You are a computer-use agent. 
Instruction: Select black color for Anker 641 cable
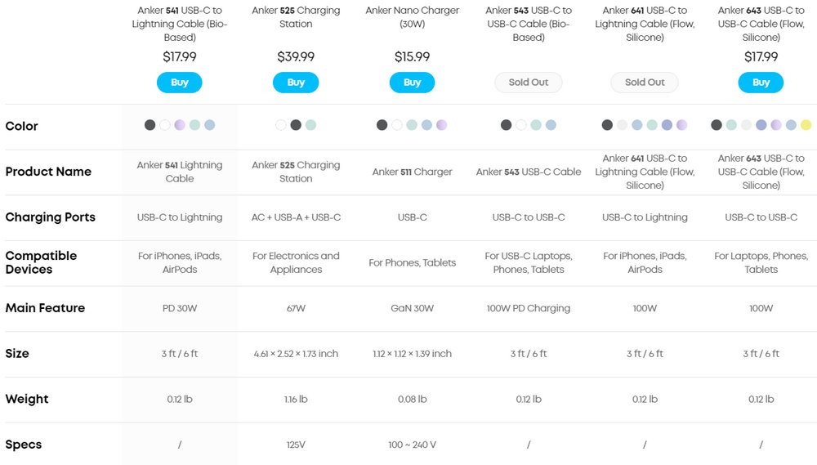coord(607,125)
